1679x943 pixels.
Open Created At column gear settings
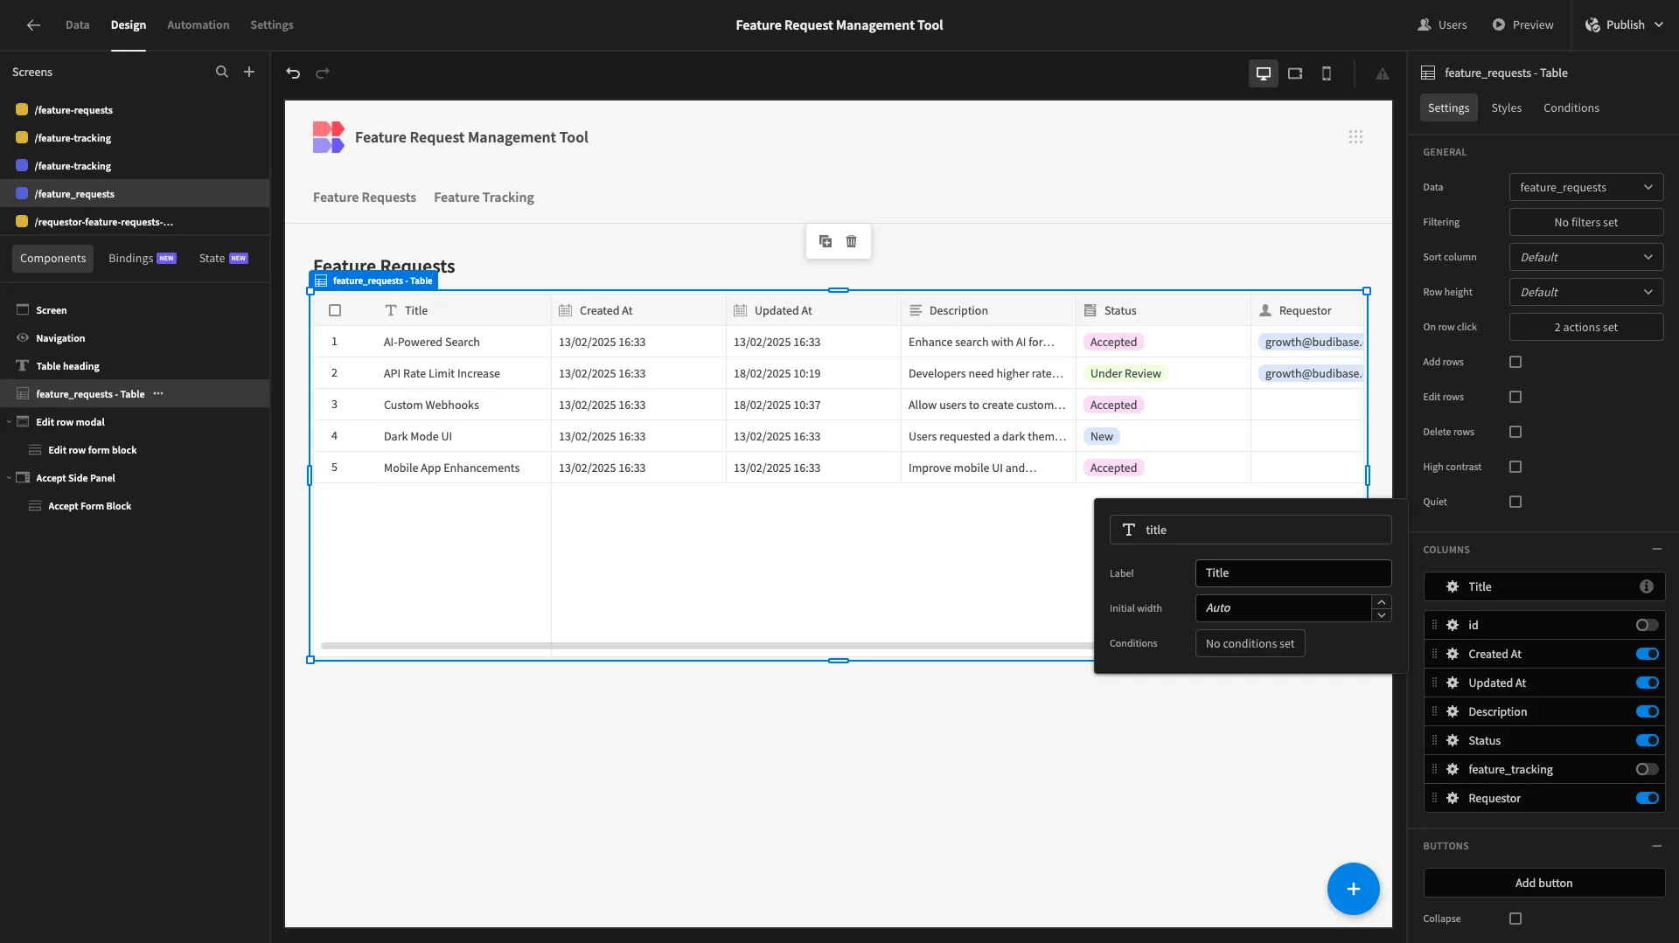tap(1453, 654)
